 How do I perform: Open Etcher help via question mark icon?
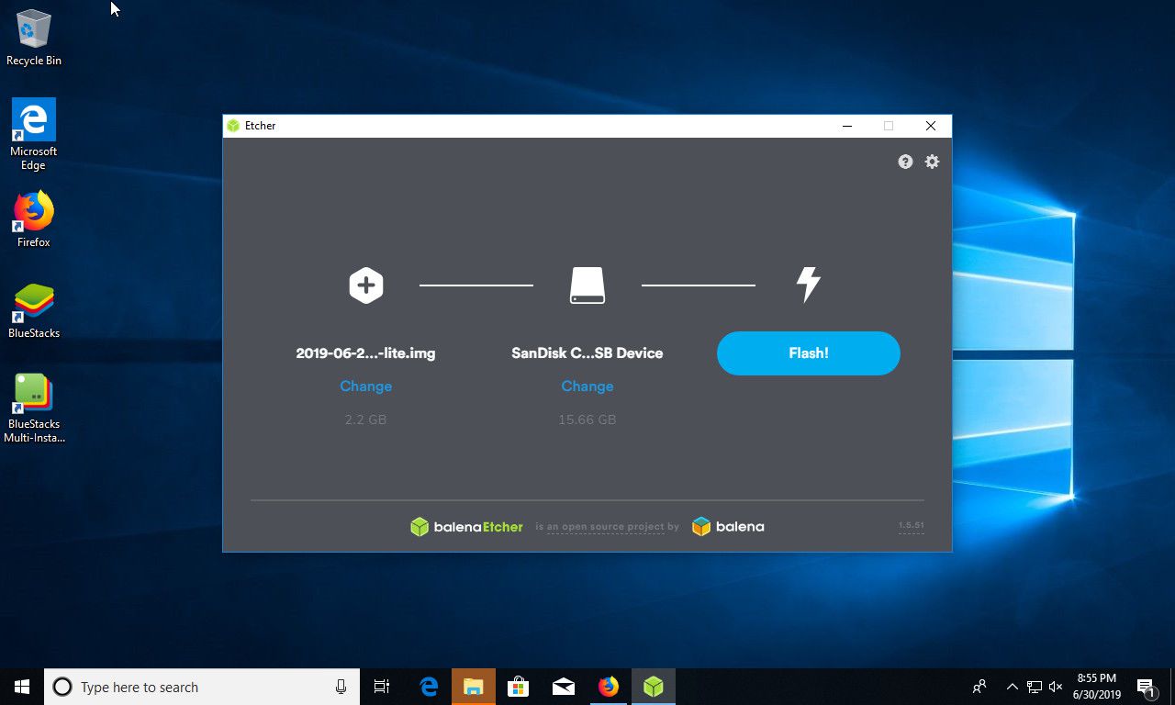tap(905, 162)
